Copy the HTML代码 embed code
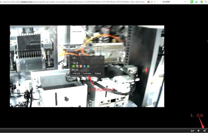The width and height of the screenshot is (208, 133). click(76, 74)
